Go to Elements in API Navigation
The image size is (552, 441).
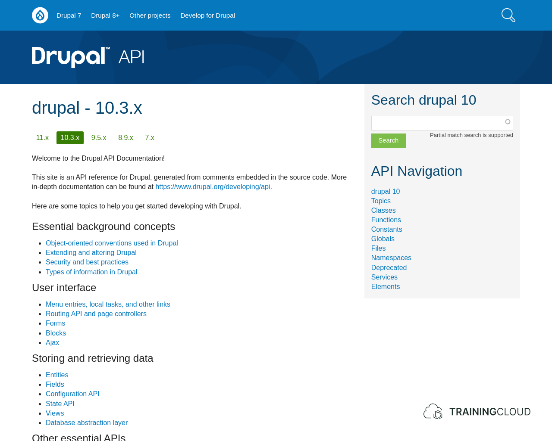[386, 287]
